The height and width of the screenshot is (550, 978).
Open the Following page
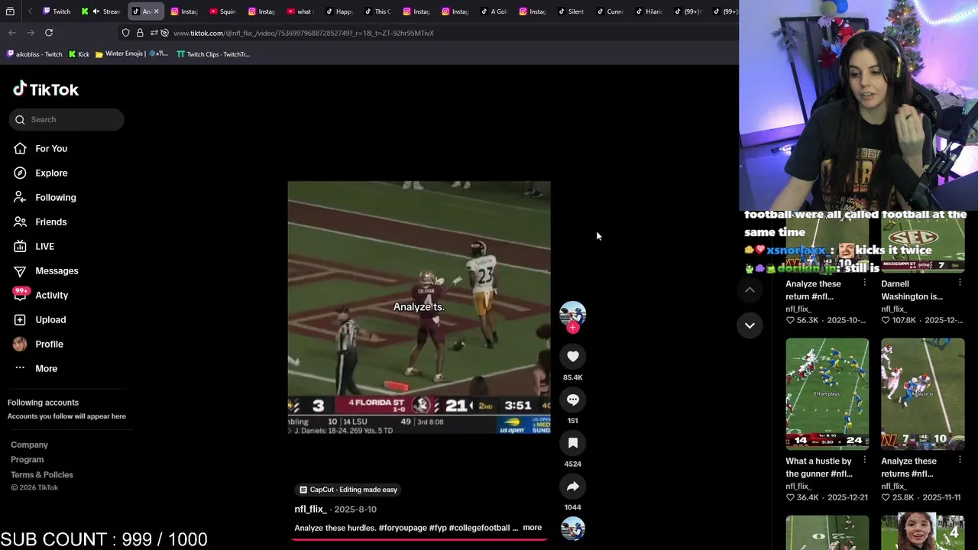55,197
